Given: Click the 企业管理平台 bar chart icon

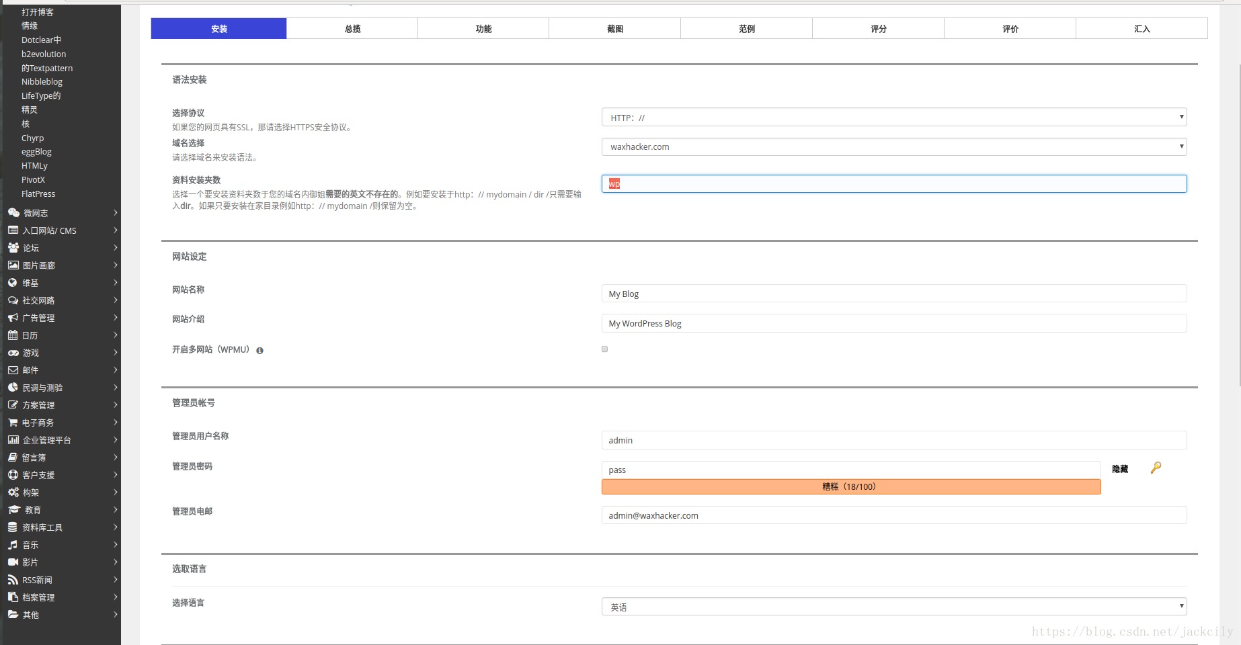Looking at the screenshot, I should pyautogui.click(x=13, y=440).
